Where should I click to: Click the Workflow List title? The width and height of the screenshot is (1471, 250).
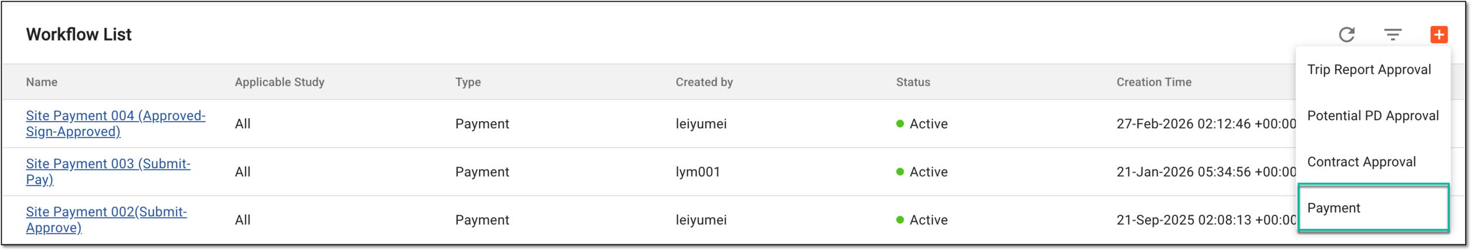pyautogui.click(x=79, y=35)
